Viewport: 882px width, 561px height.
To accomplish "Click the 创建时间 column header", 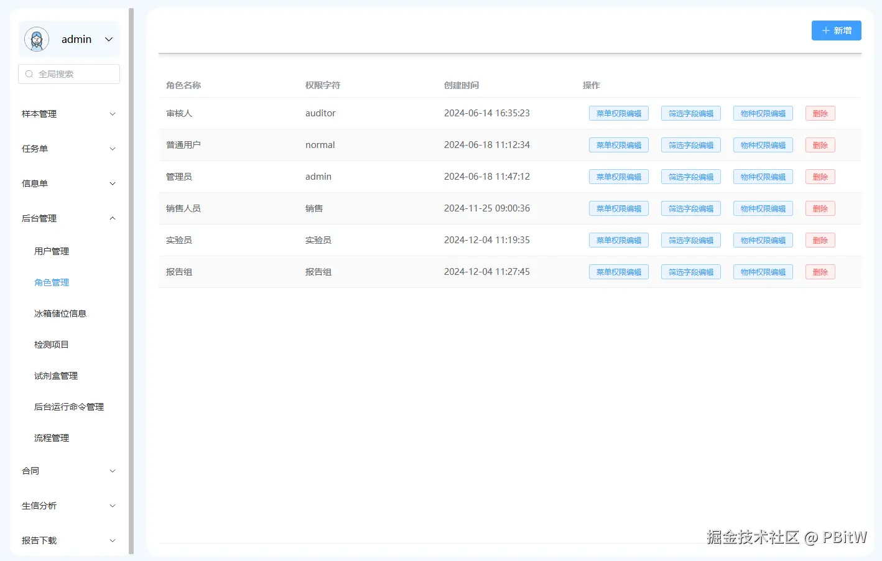I will 462,85.
